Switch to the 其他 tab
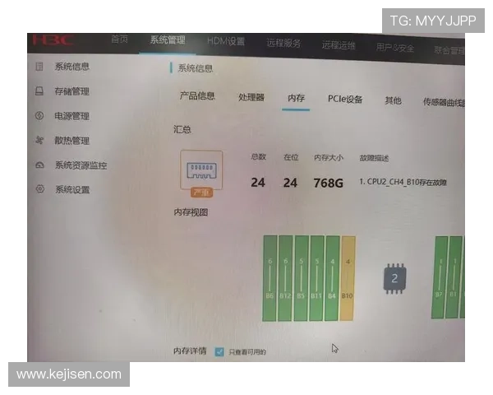Screen dimensions: 493x395 393,100
